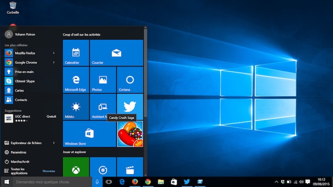Image resolution: width=333 pixels, height=187 pixels.
Task: Open Task View in the taskbar
Action: tap(109, 182)
